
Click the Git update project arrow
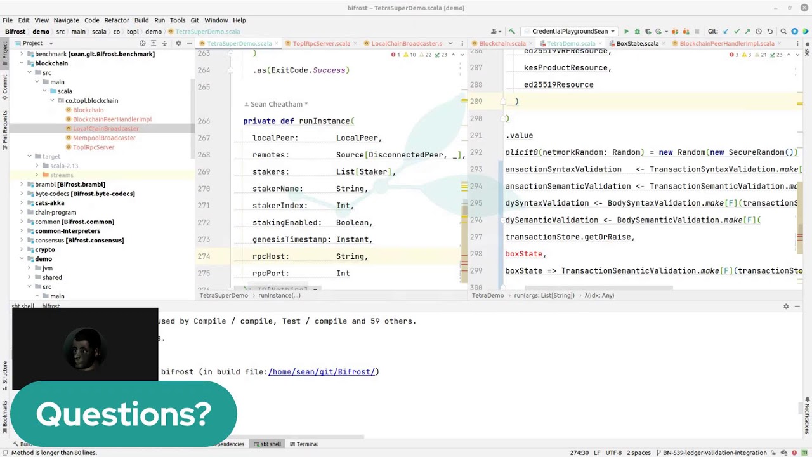726,31
